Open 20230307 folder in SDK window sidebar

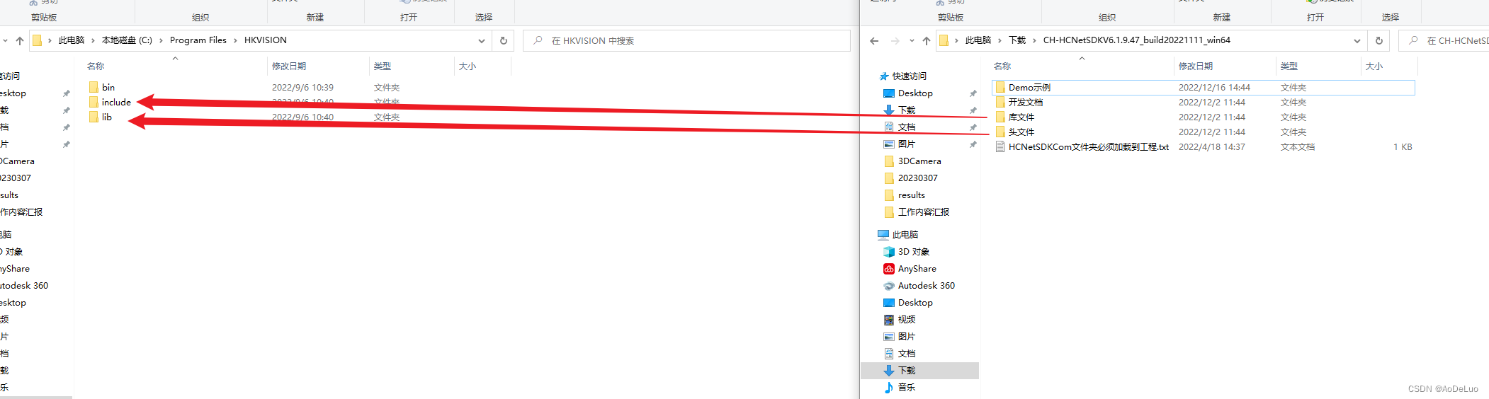[x=917, y=178]
